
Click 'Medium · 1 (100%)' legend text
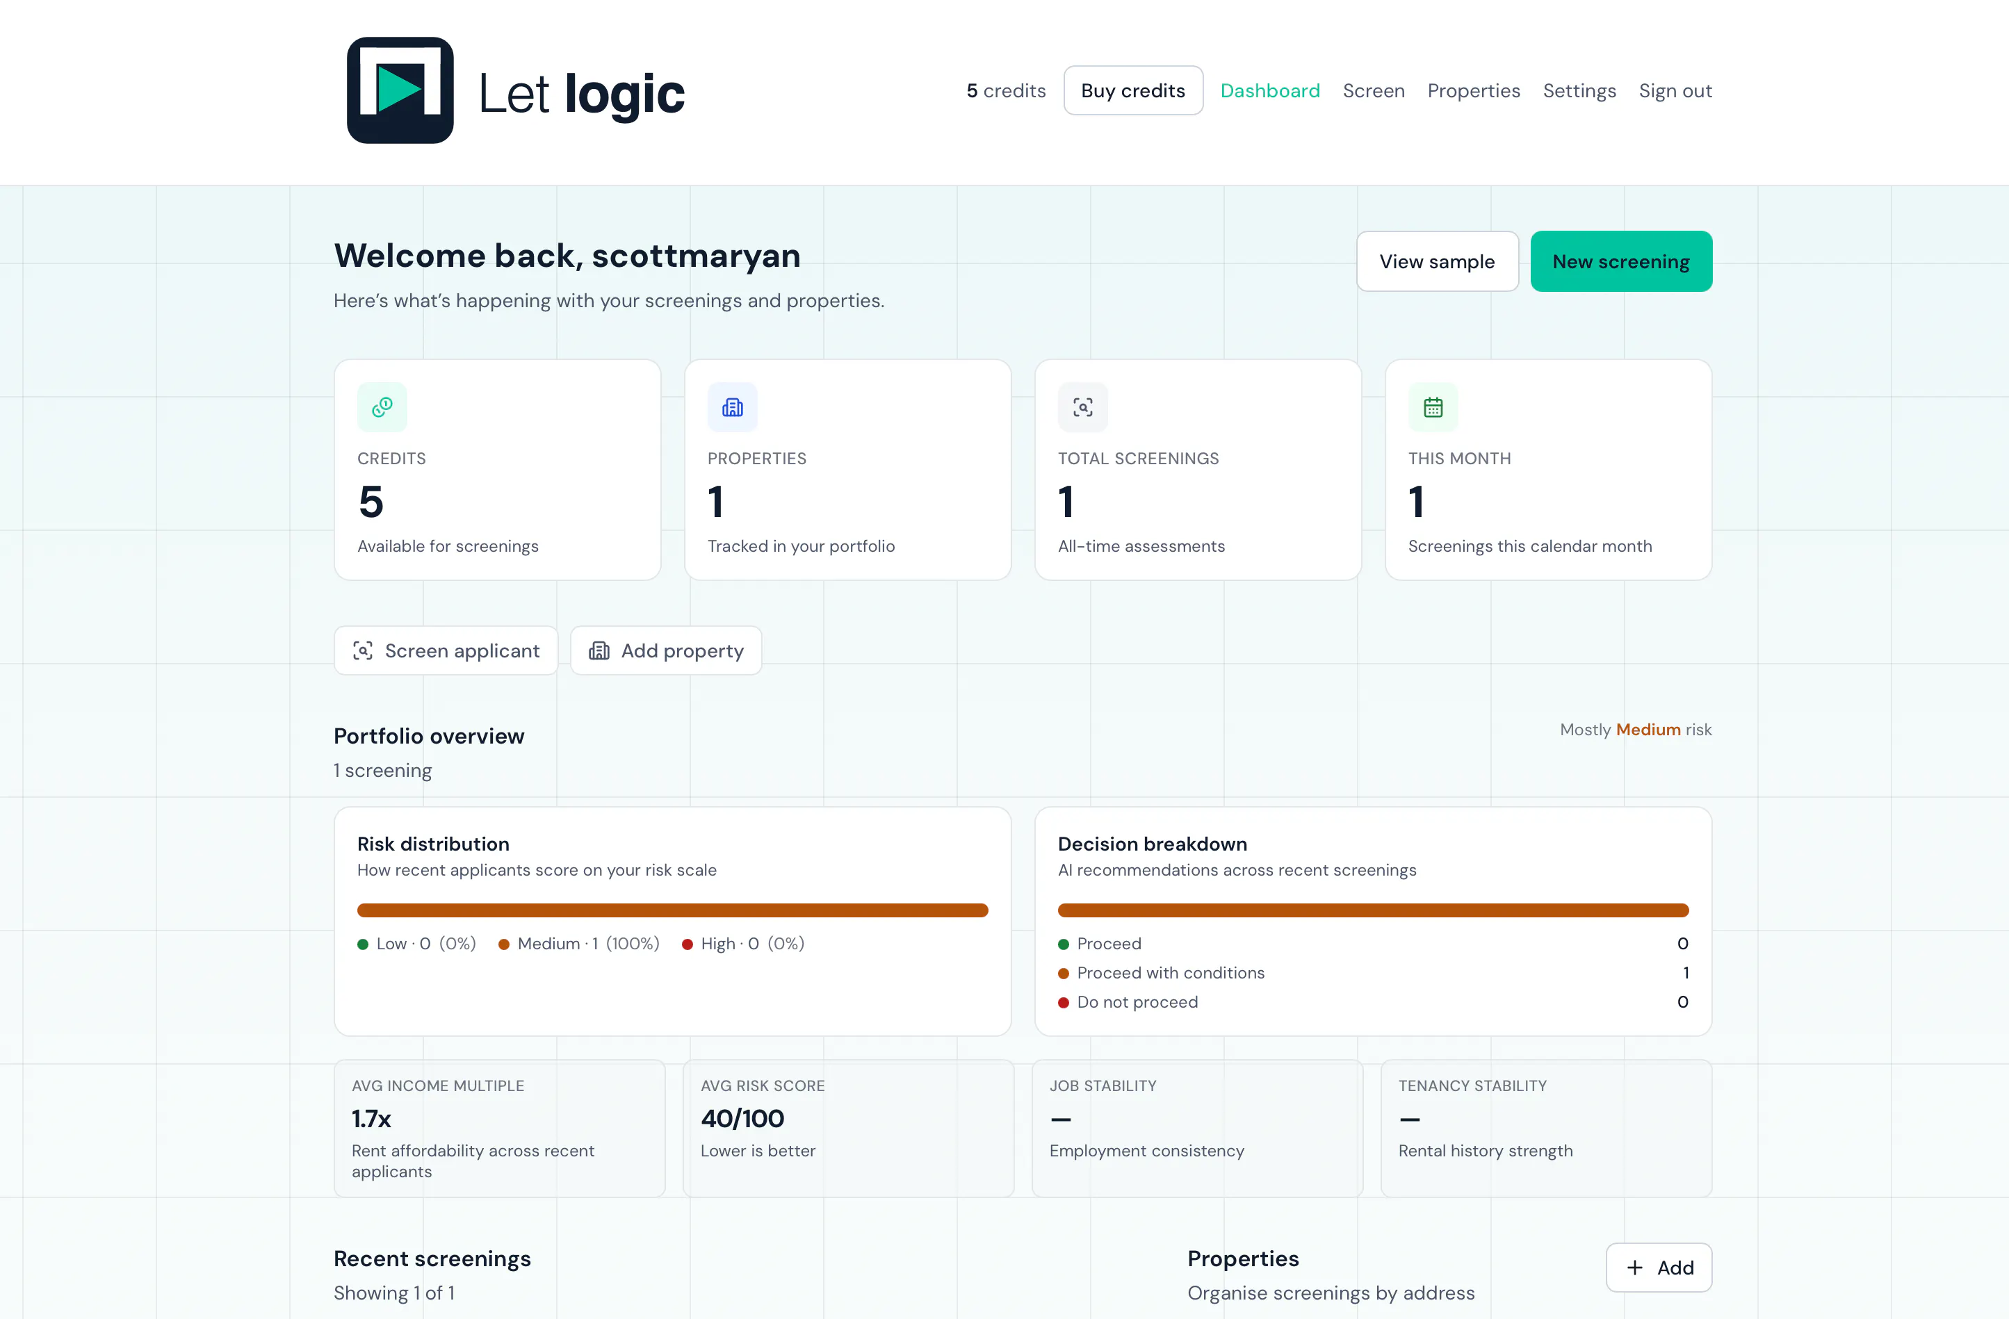click(587, 944)
